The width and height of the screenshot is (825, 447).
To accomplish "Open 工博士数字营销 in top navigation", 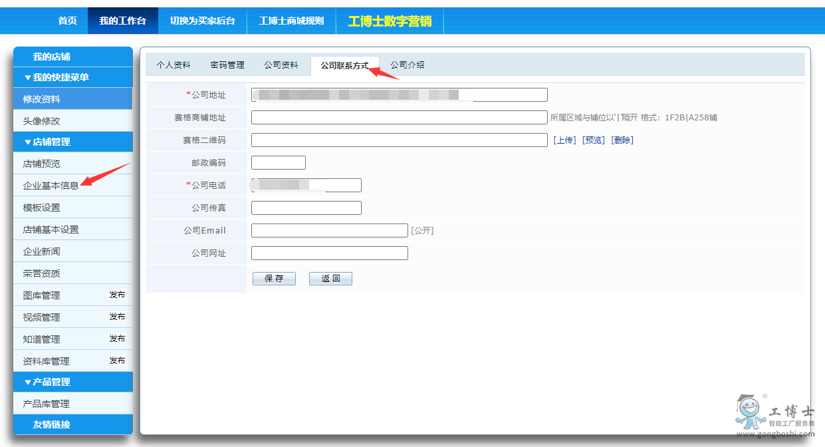I will coord(390,21).
